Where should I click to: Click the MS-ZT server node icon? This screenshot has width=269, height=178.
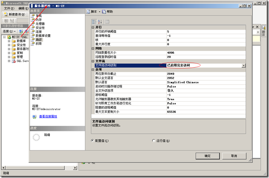pyautogui.click(x=9, y=37)
